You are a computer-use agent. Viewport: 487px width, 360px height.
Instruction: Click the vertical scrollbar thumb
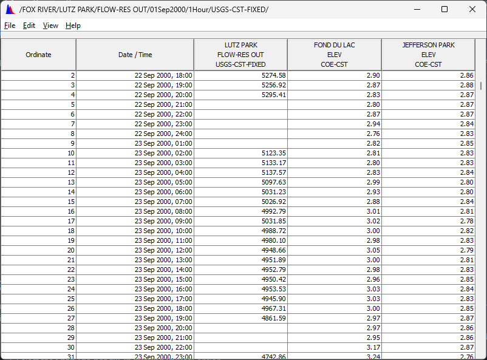[x=481, y=86]
